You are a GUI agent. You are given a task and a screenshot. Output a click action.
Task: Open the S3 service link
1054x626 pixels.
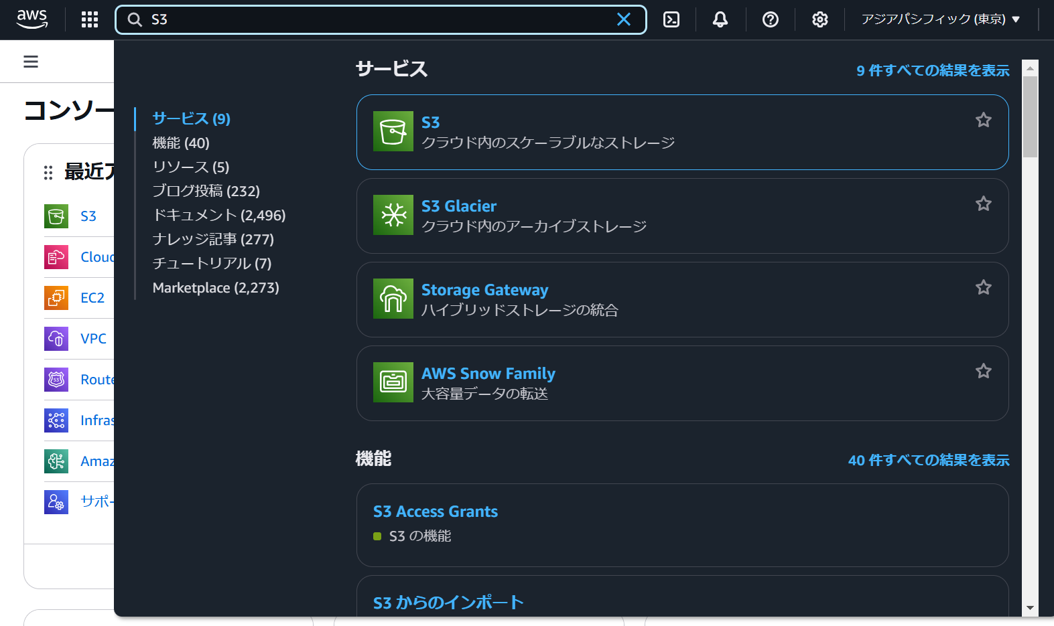431,123
